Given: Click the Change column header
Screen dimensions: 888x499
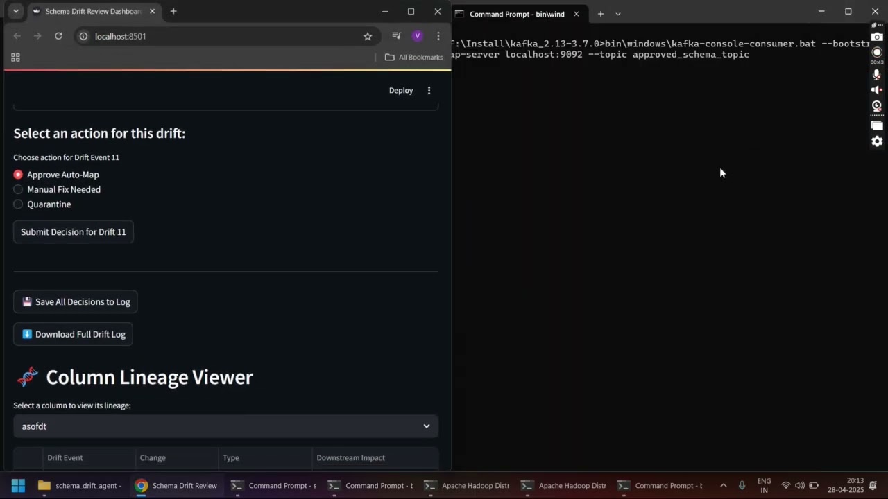Looking at the screenshot, I should [177, 457].
